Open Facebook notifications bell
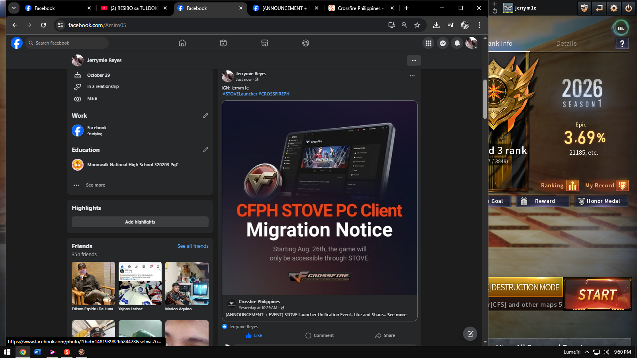The width and height of the screenshot is (637, 358). [x=457, y=43]
